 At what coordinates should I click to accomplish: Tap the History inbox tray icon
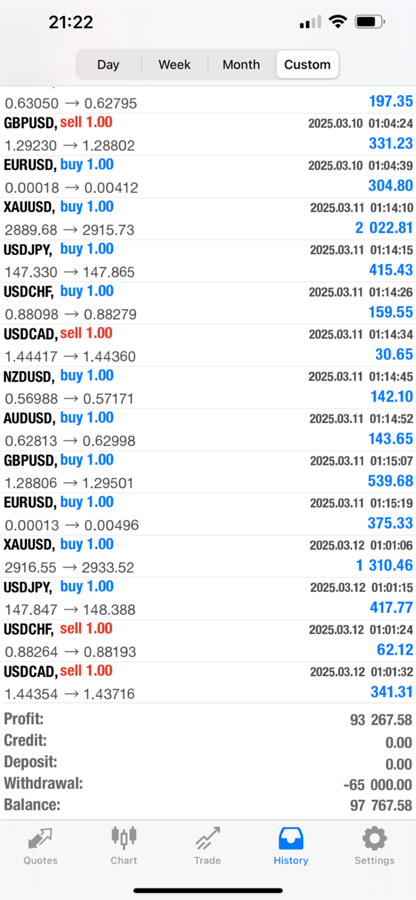pyautogui.click(x=291, y=839)
